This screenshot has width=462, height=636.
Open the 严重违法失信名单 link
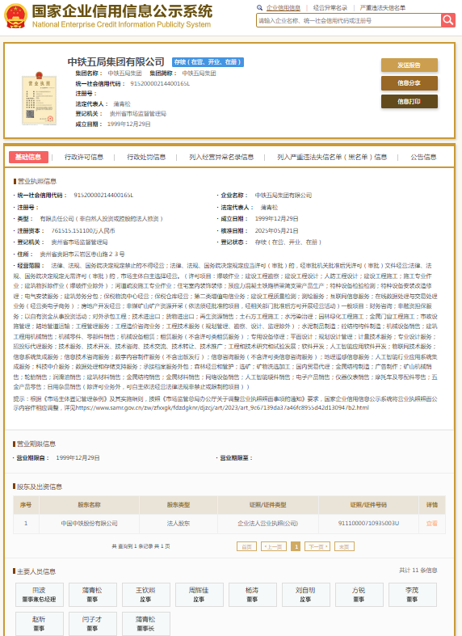click(x=383, y=8)
